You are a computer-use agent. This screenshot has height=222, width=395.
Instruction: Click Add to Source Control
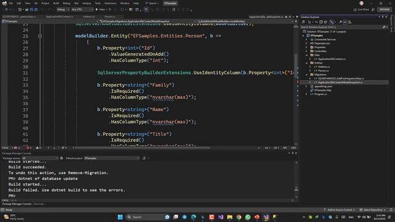point(339,210)
